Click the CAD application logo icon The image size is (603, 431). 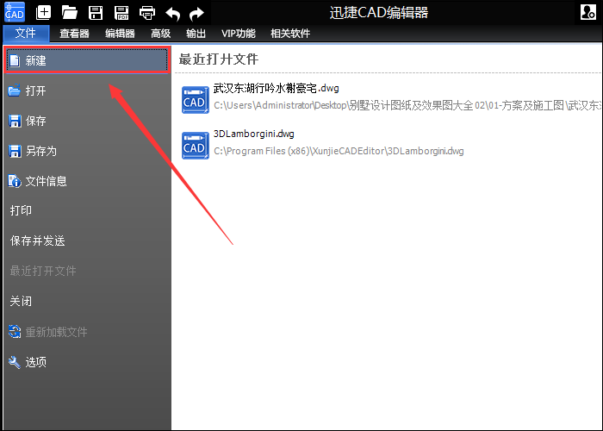point(15,12)
